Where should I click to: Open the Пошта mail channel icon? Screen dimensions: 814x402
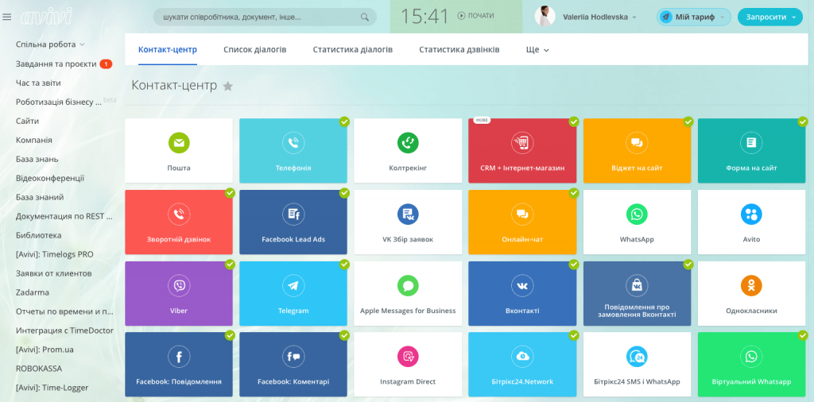point(179,143)
